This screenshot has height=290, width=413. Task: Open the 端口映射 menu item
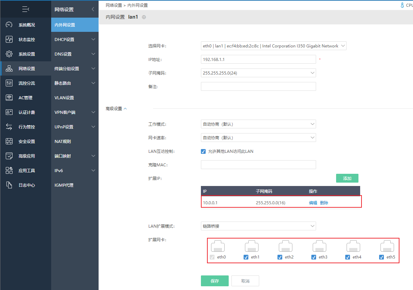pos(75,156)
